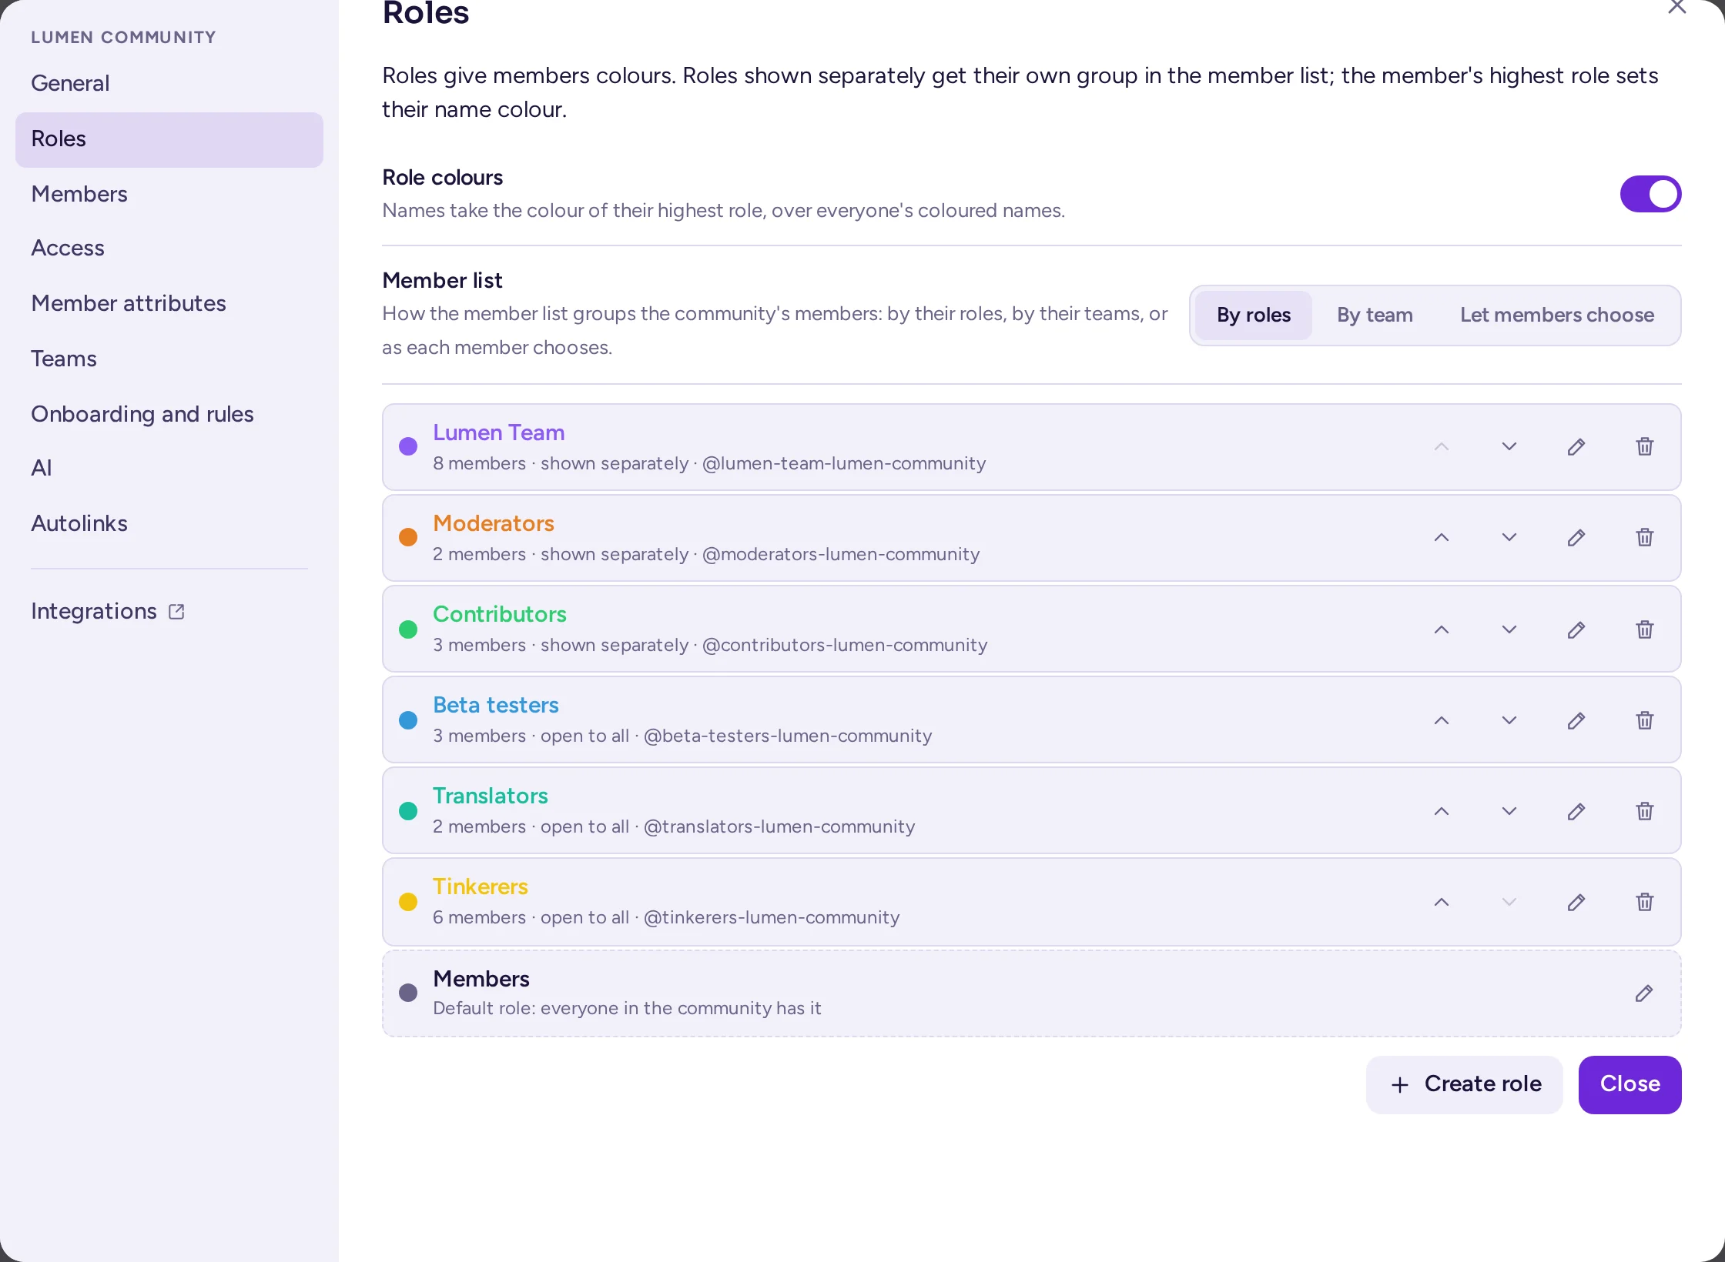1725x1262 pixels.
Task: Move Contributors role up
Action: (1442, 629)
